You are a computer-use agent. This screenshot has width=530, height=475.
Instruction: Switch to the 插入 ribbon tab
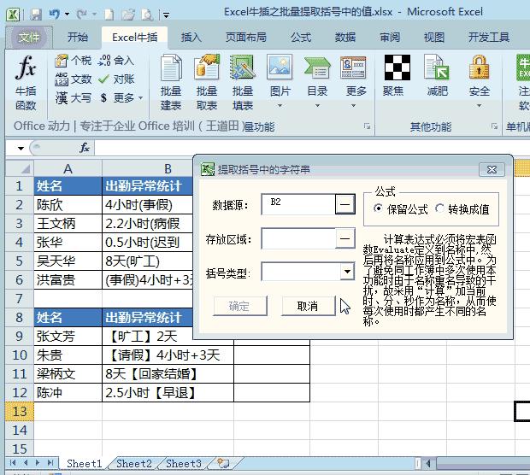(191, 37)
